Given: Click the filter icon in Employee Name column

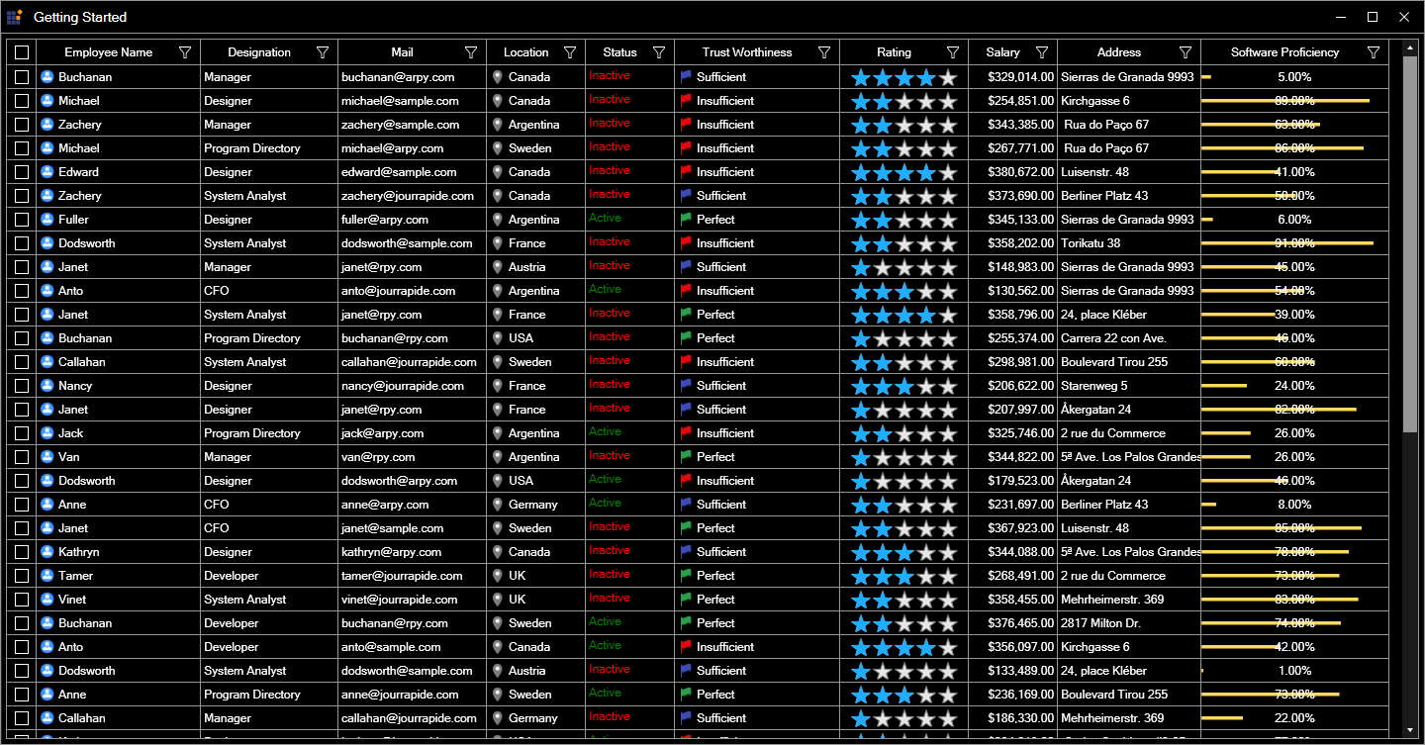Looking at the screenshot, I should point(185,52).
